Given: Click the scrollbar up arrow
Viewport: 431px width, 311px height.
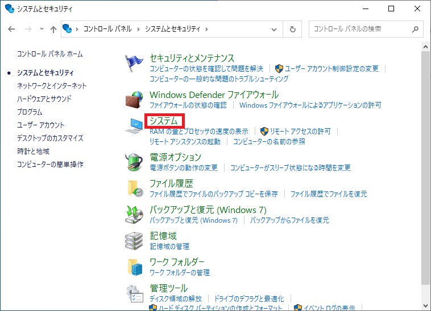Looking at the screenshot, I should 425,47.
